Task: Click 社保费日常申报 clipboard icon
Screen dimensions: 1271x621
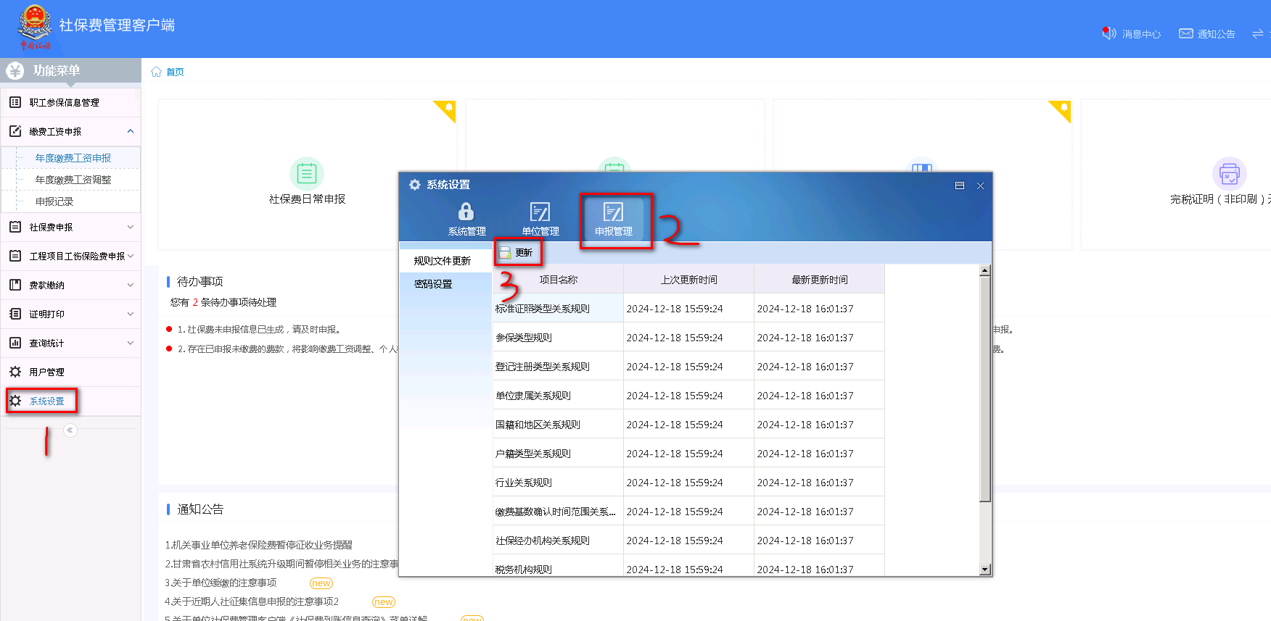Action: [307, 174]
